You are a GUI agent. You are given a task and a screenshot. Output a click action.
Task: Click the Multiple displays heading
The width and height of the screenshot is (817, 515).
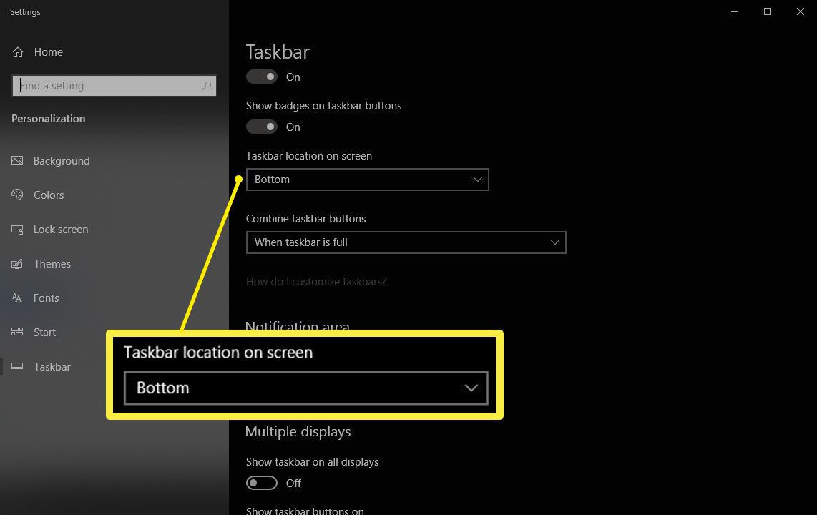298,432
